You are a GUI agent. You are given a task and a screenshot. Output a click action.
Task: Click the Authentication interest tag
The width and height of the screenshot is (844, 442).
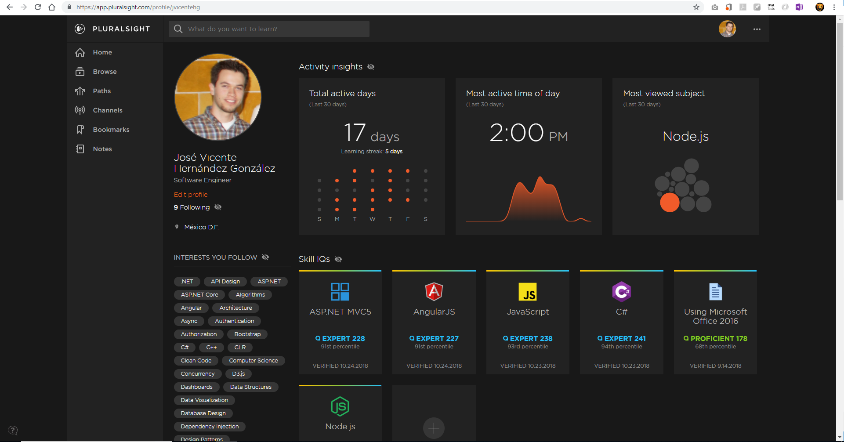(235, 321)
